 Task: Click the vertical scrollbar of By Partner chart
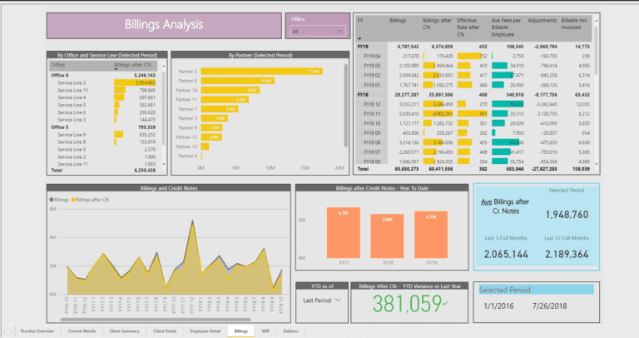point(346,105)
